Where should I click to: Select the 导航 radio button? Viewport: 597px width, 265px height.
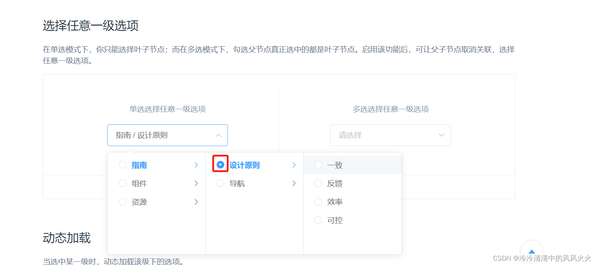point(220,183)
